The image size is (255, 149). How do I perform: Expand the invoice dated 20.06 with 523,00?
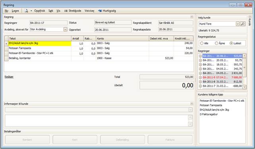coord(200,56)
